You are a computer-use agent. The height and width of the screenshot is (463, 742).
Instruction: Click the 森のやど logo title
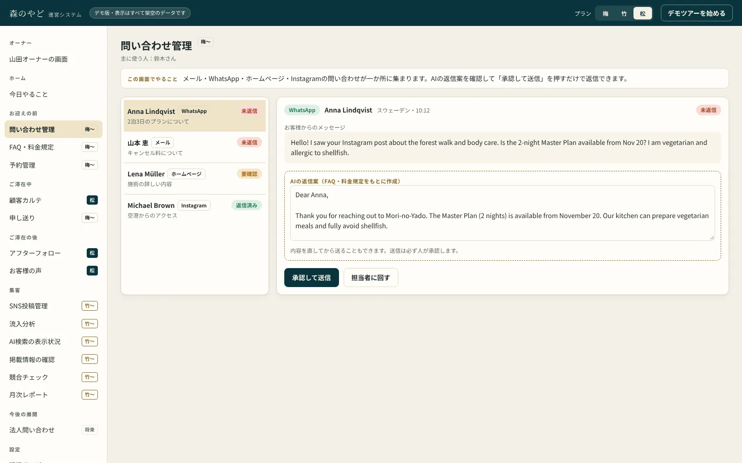[x=26, y=13]
